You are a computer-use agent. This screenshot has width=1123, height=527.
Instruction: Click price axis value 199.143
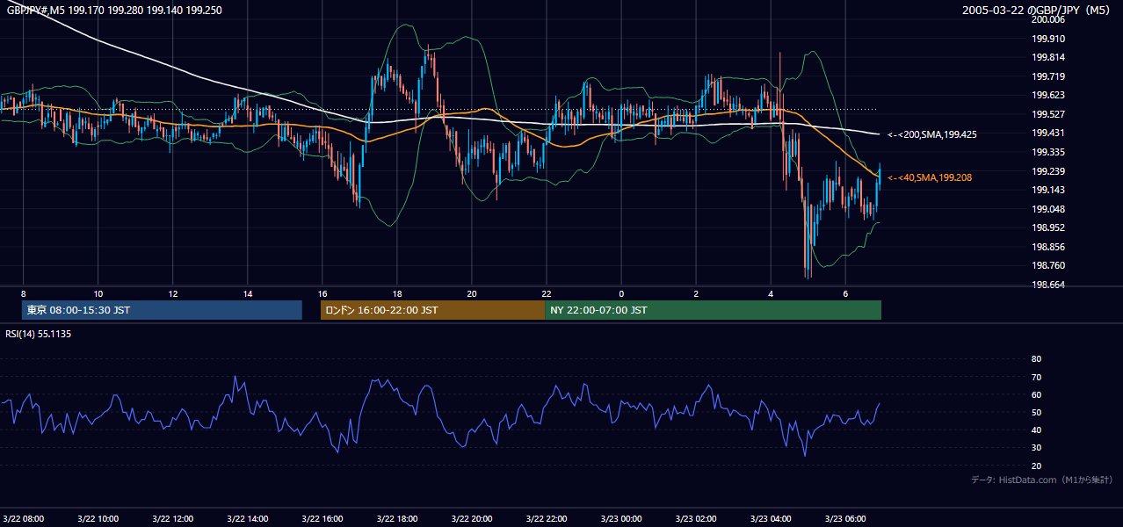click(x=1048, y=190)
